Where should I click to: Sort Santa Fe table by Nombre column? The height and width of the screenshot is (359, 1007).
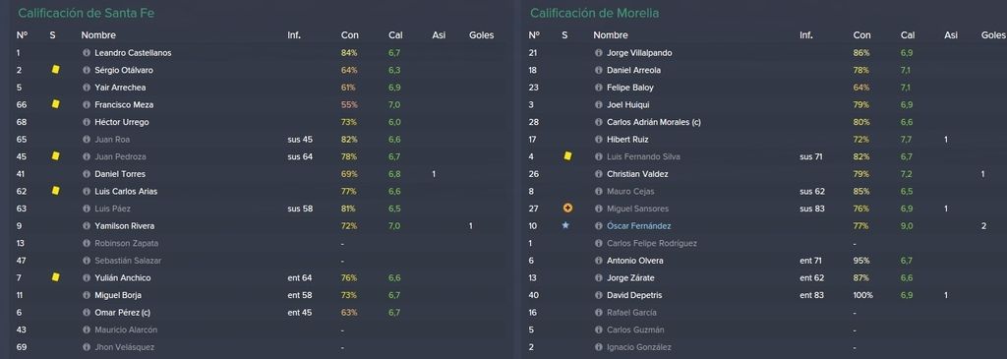pyautogui.click(x=98, y=35)
